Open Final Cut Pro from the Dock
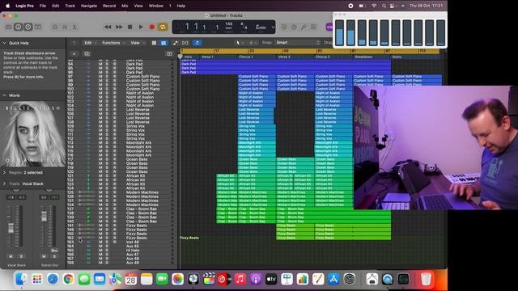Screen dimensions: 518x291 pos(209,279)
